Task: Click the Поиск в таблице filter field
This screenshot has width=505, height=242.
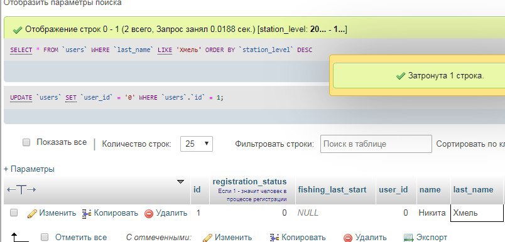Action: 376,144
